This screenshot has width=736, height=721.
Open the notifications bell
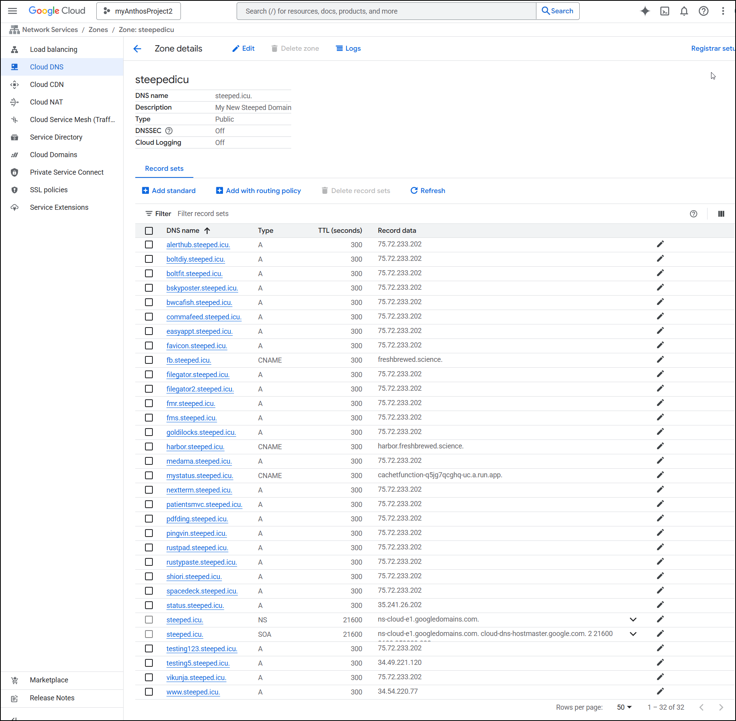coord(684,11)
